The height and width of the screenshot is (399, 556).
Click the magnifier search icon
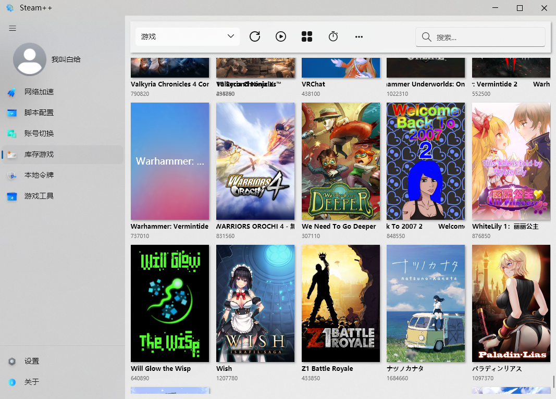[426, 37]
